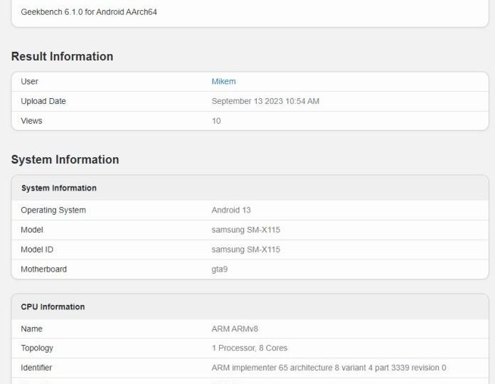Click the 'User' row label
Image resolution: width=495 pixels, height=384 pixels.
click(x=29, y=81)
